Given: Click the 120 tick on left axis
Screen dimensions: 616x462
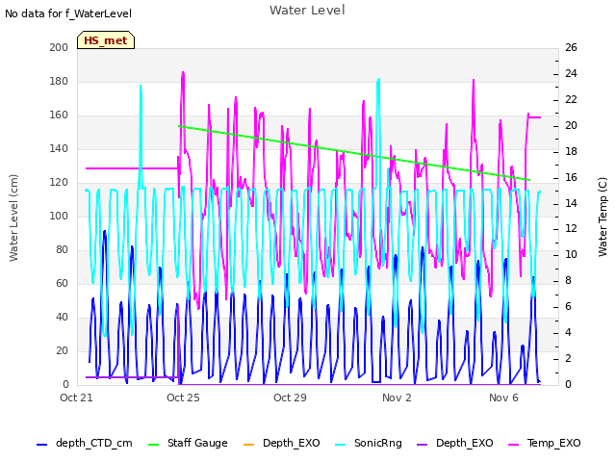Looking at the screenshot, I should 59,183.
